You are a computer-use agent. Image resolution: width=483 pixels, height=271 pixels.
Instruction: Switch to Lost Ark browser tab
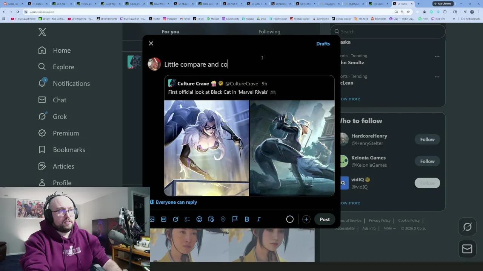(x=63, y=4)
